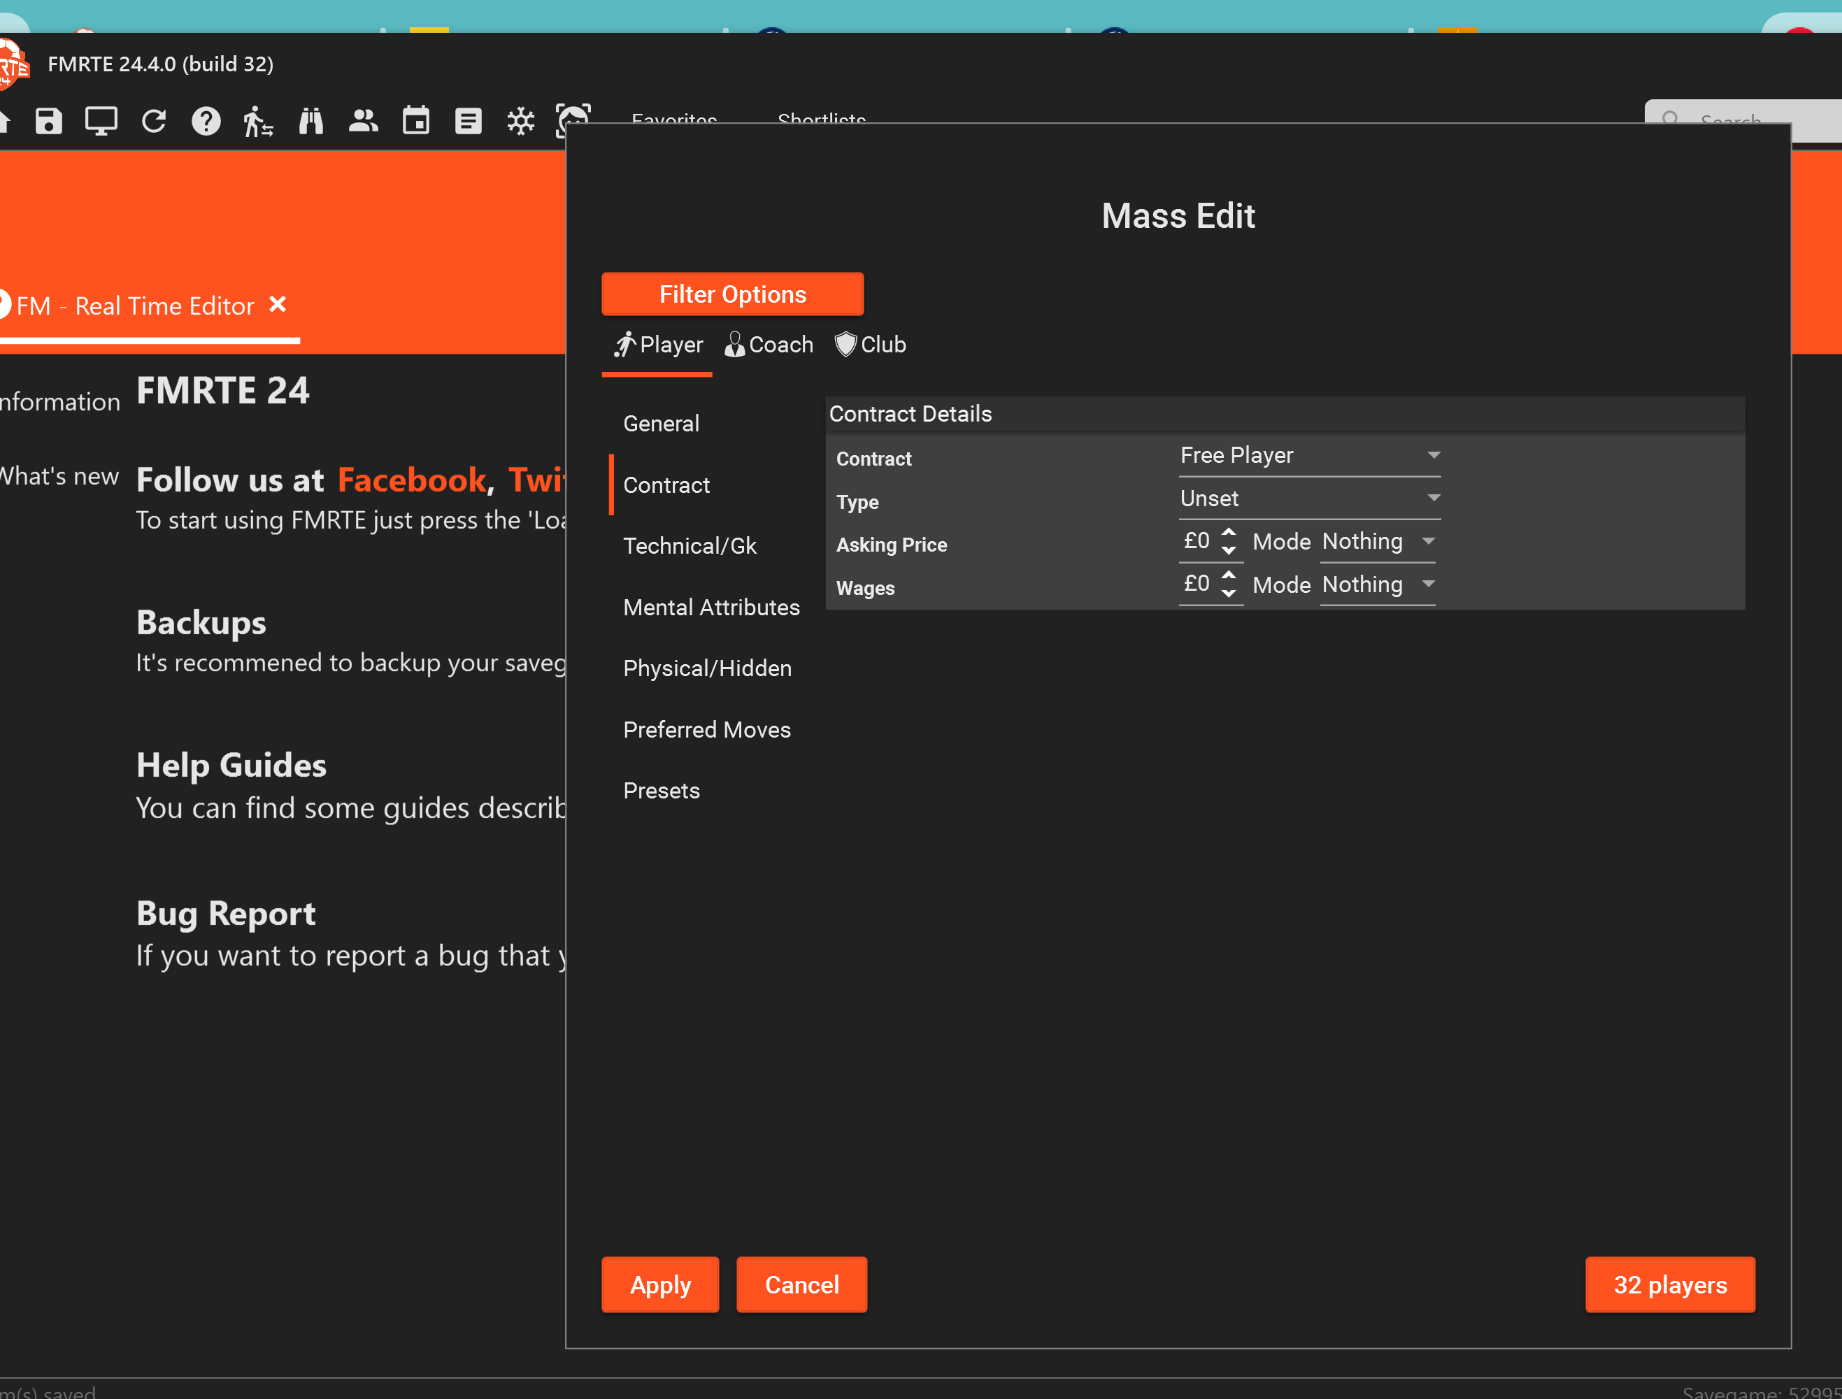
Task: Click the home icon in toolbar
Action: pos(4,122)
